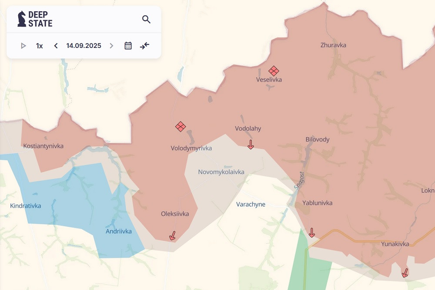The height and width of the screenshot is (290, 435).
Task: Click the Kindrativka town label
Action: (26, 206)
